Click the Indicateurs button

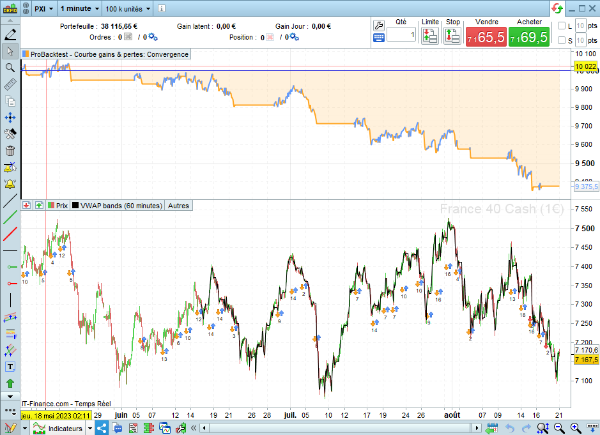click(58, 428)
